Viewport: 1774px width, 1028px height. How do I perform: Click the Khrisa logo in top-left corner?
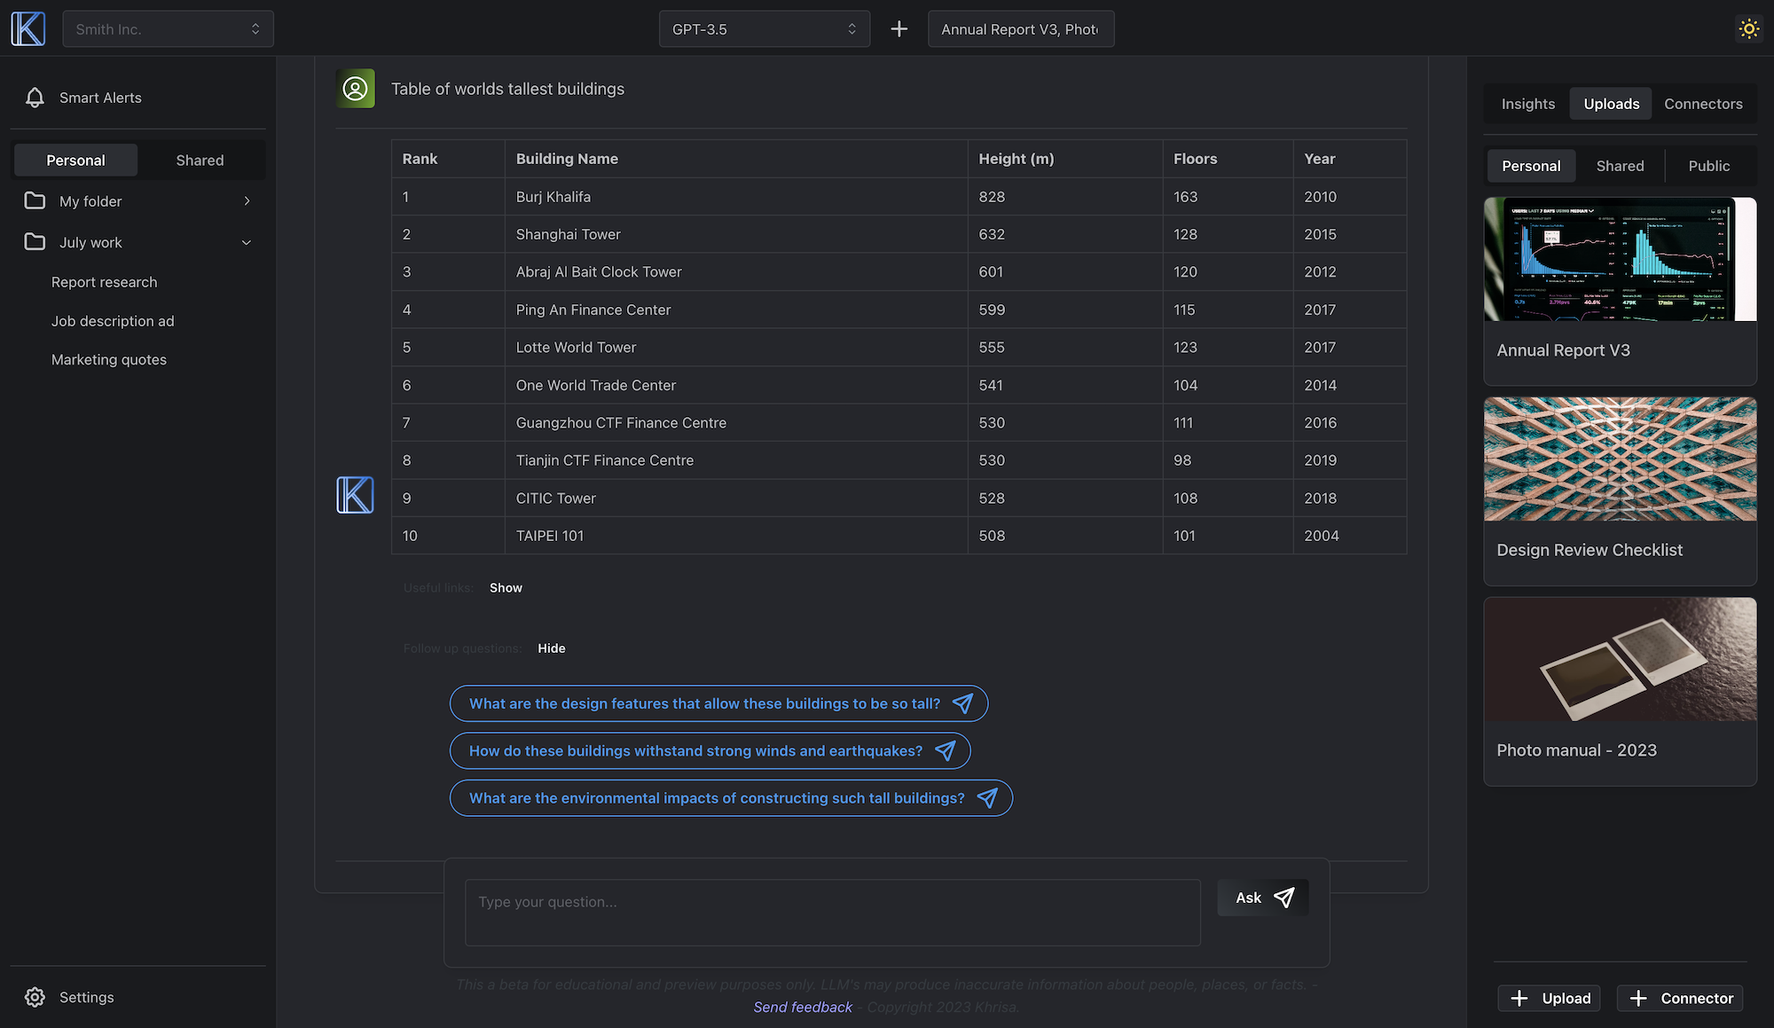pos(27,28)
